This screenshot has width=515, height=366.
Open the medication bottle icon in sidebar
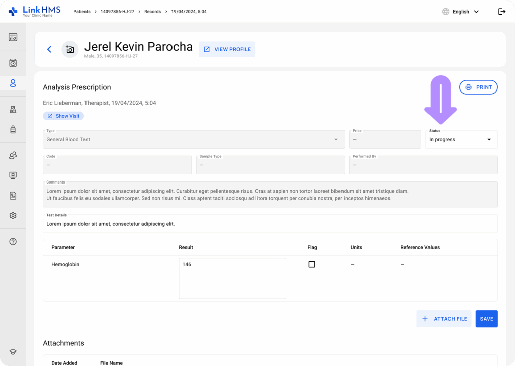tap(13, 129)
